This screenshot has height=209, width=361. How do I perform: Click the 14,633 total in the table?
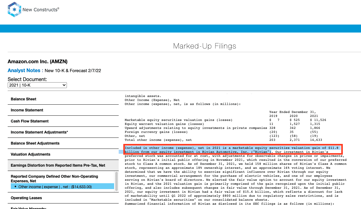(316, 140)
